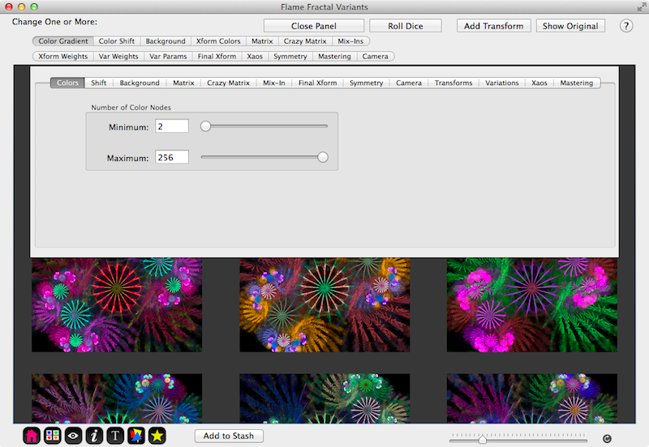The image size is (649, 447).
Task: Toggle Camera segment in second row
Action: (x=376, y=56)
